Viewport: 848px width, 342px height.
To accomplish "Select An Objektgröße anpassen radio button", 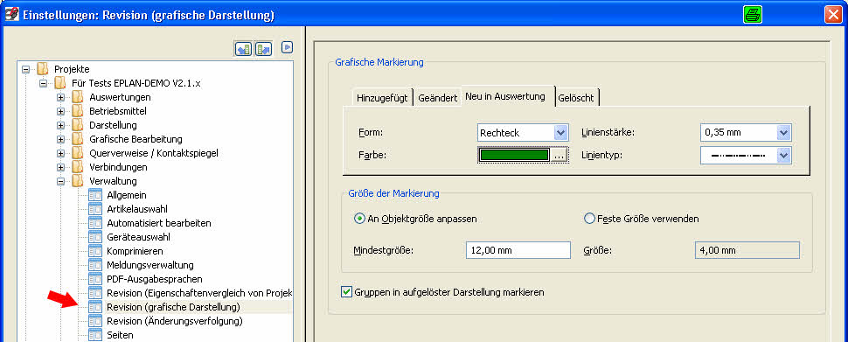I will tap(359, 219).
